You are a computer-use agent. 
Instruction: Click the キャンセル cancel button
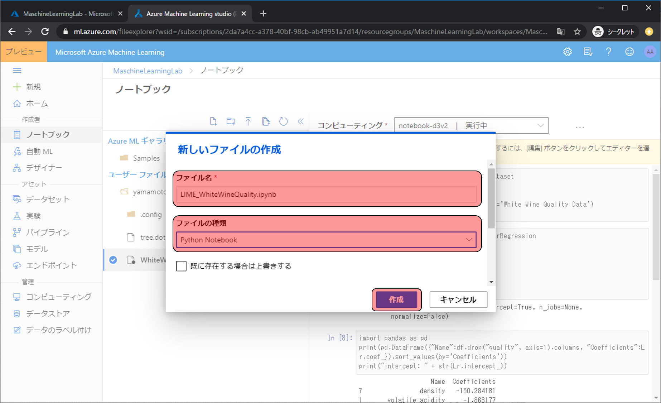point(458,299)
